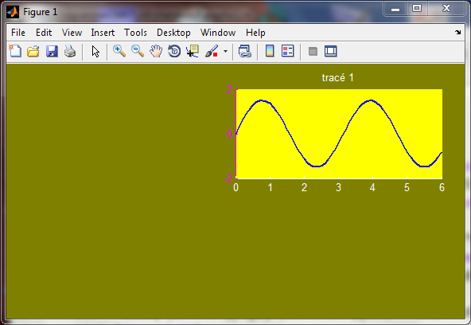Open the Desktop menu

coord(173,33)
